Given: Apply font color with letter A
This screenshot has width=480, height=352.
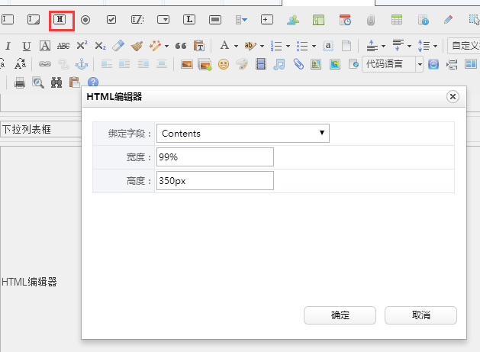Looking at the screenshot, I should pos(224,45).
